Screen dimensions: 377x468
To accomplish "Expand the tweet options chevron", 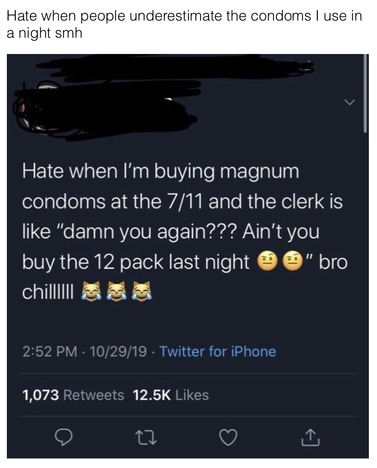I will 350,102.
